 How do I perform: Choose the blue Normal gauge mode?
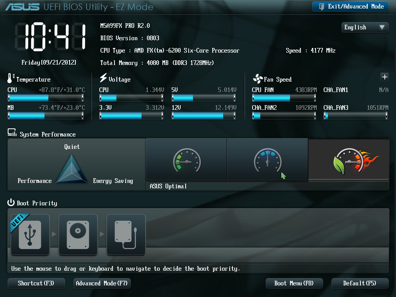pos(267,160)
